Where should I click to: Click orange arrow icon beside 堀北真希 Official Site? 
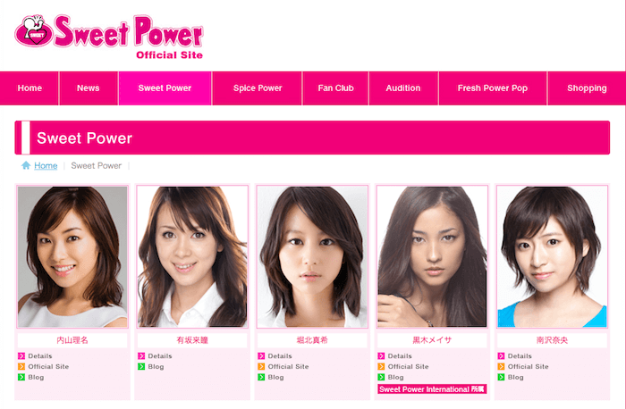pos(261,366)
